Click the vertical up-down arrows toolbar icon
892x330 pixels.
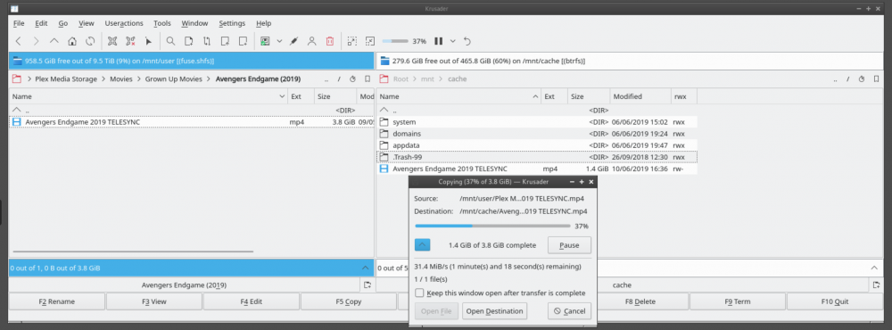coord(207,41)
